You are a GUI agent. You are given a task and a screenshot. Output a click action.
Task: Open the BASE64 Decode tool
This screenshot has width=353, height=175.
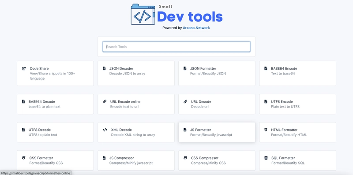coord(55,104)
